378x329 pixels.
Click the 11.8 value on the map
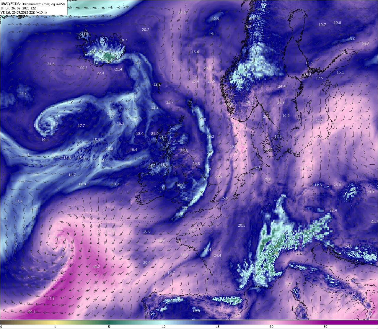coord(82,184)
